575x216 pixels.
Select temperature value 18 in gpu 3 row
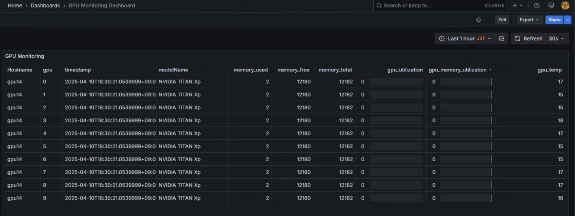(x=560, y=121)
